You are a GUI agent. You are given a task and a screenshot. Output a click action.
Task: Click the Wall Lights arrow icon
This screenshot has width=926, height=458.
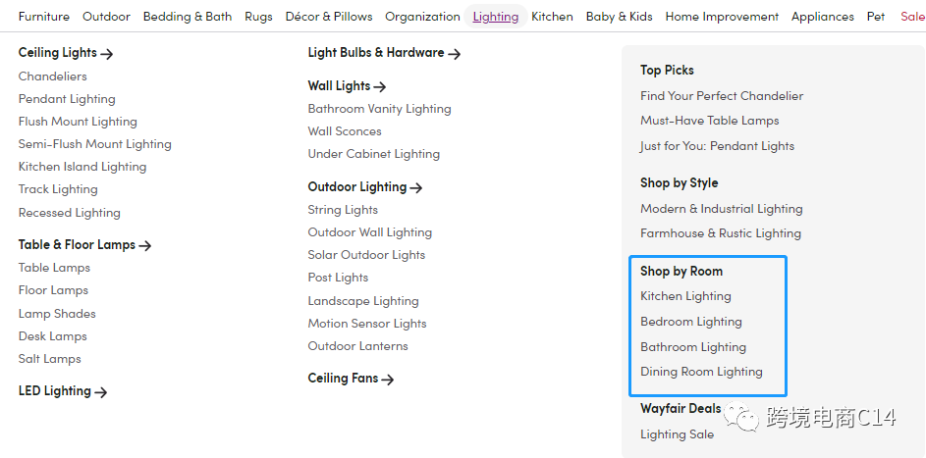[x=380, y=87]
